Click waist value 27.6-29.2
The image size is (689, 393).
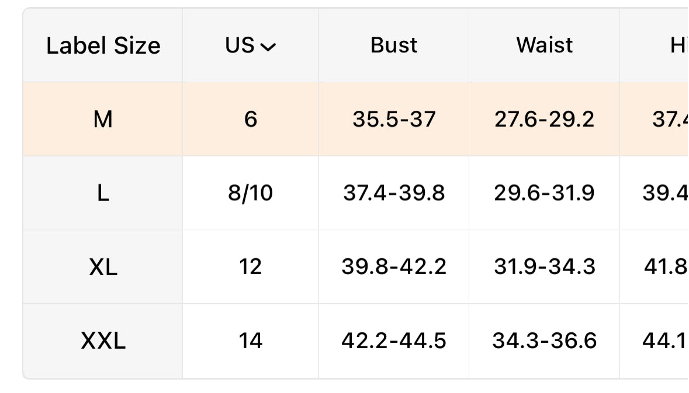(x=545, y=120)
